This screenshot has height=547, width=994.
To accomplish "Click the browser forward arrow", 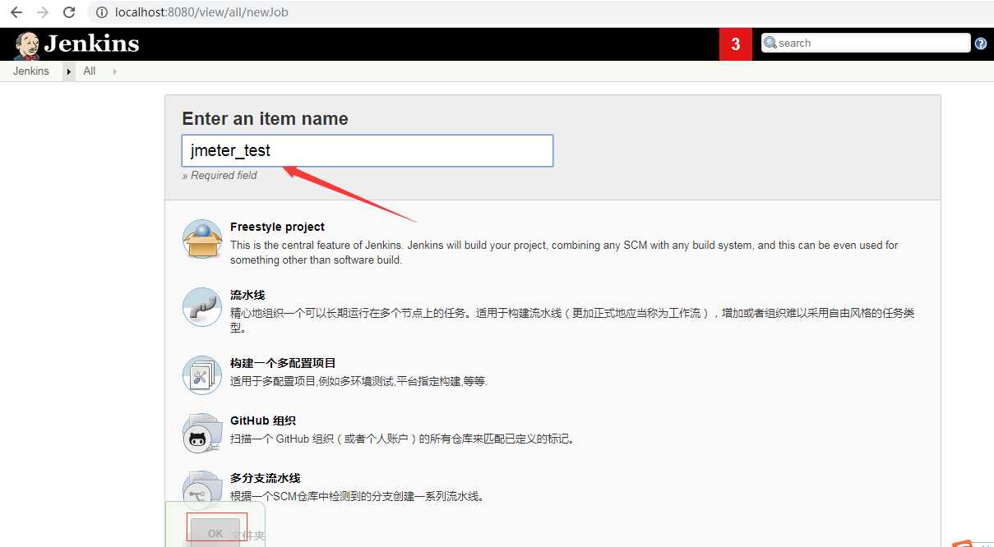I will coord(43,12).
